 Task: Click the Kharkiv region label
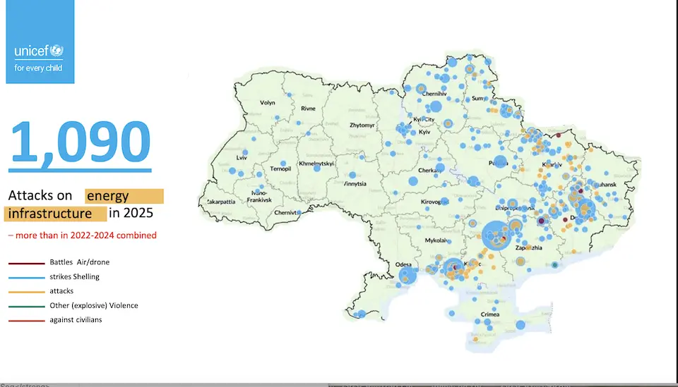coord(552,165)
